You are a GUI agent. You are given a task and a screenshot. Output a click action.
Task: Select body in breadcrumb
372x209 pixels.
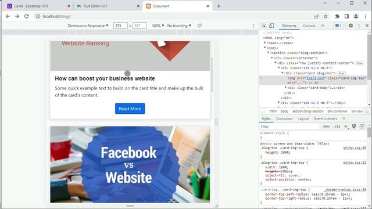click(x=284, y=111)
